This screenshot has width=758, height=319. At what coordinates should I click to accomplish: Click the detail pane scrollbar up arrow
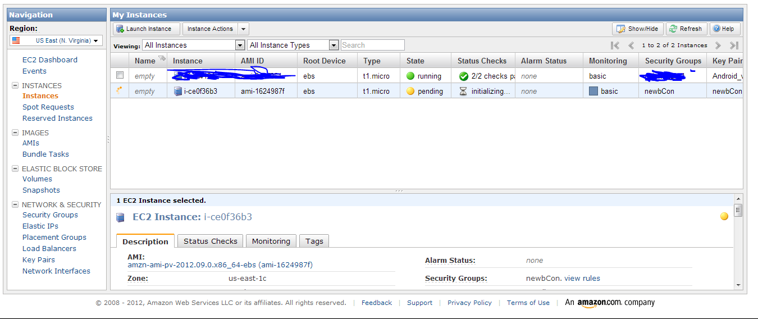pyautogui.click(x=738, y=199)
